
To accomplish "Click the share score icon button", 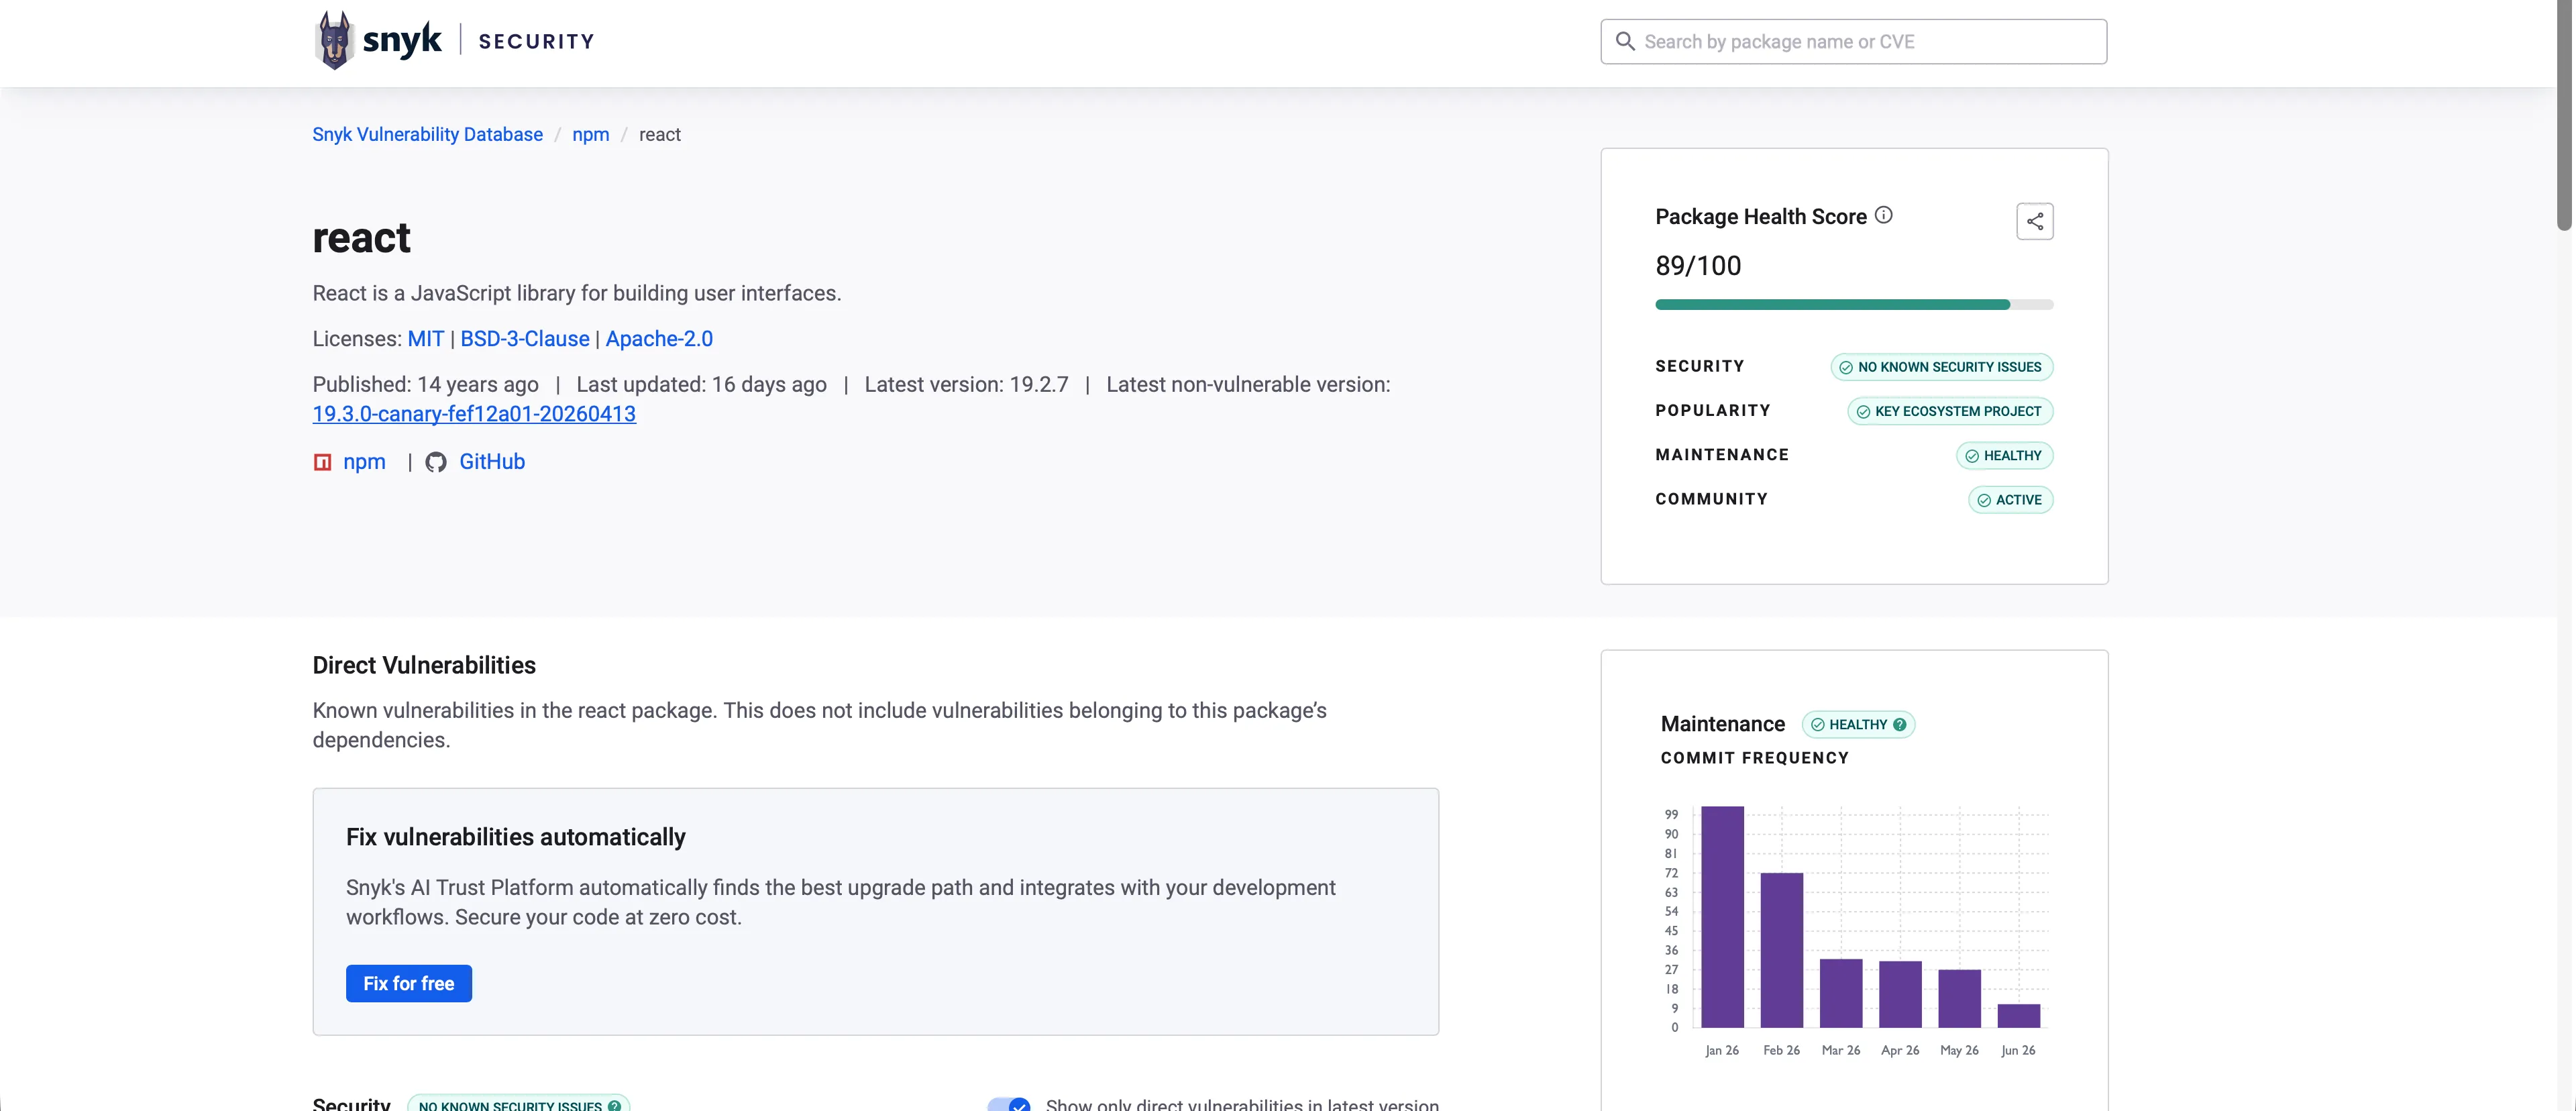I will (2034, 221).
